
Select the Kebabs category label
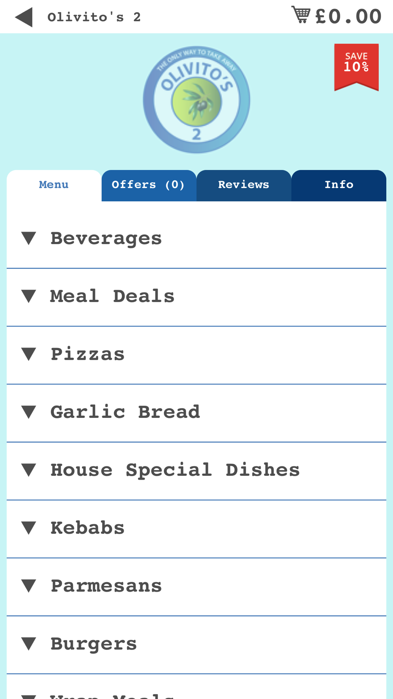coord(88,528)
